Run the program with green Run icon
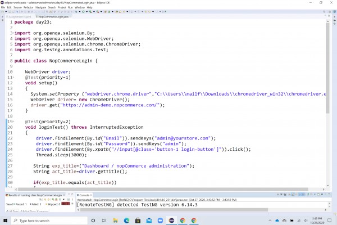The width and height of the screenshot is (337, 225). tap(83, 12)
